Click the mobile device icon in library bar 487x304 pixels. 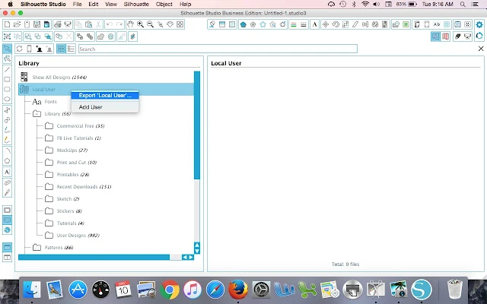[x=29, y=49]
